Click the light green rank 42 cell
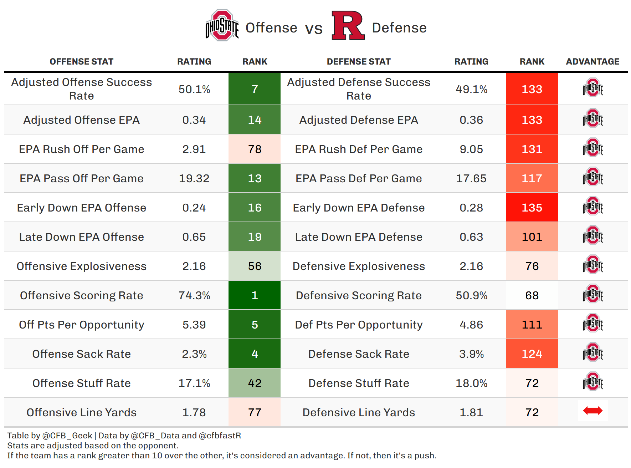 [255, 383]
